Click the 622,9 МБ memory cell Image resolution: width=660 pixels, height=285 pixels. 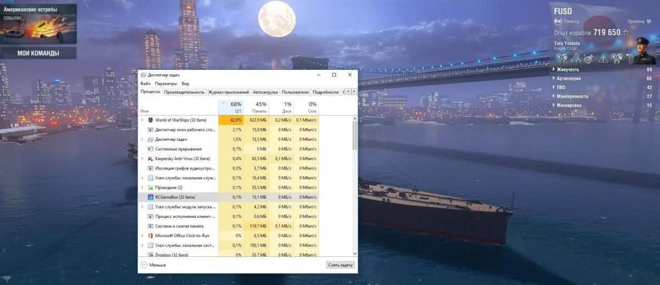coord(256,119)
